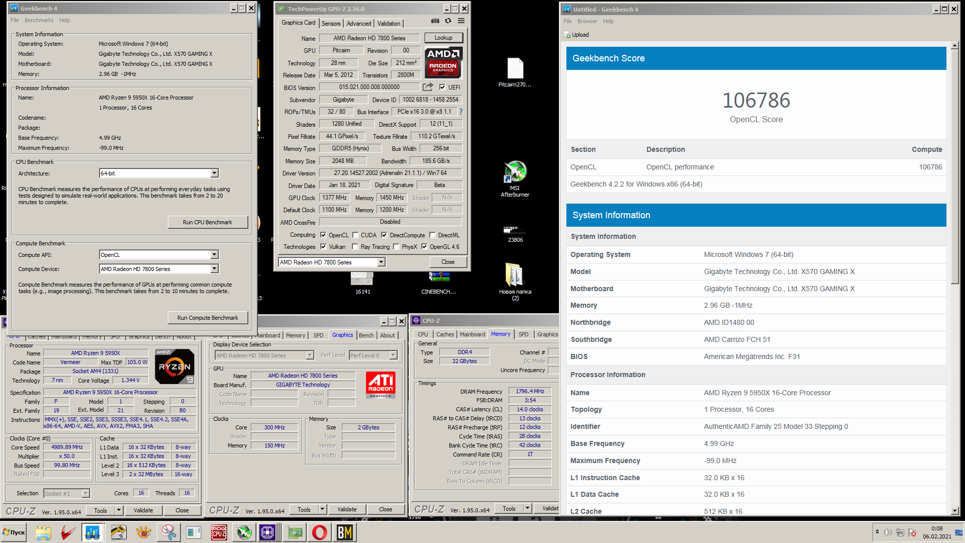Image resolution: width=965 pixels, height=543 pixels.
Task: Toggle the CUDA computing checkbox
Action: tap(355, 235)
